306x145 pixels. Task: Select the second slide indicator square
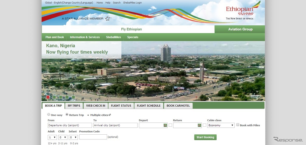[x=54, y=97]
